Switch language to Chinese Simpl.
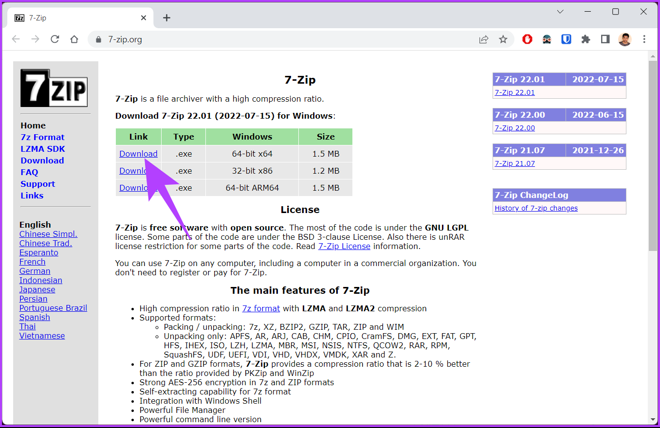This screenshot has height=428, width=660. (x=48, y=234)
